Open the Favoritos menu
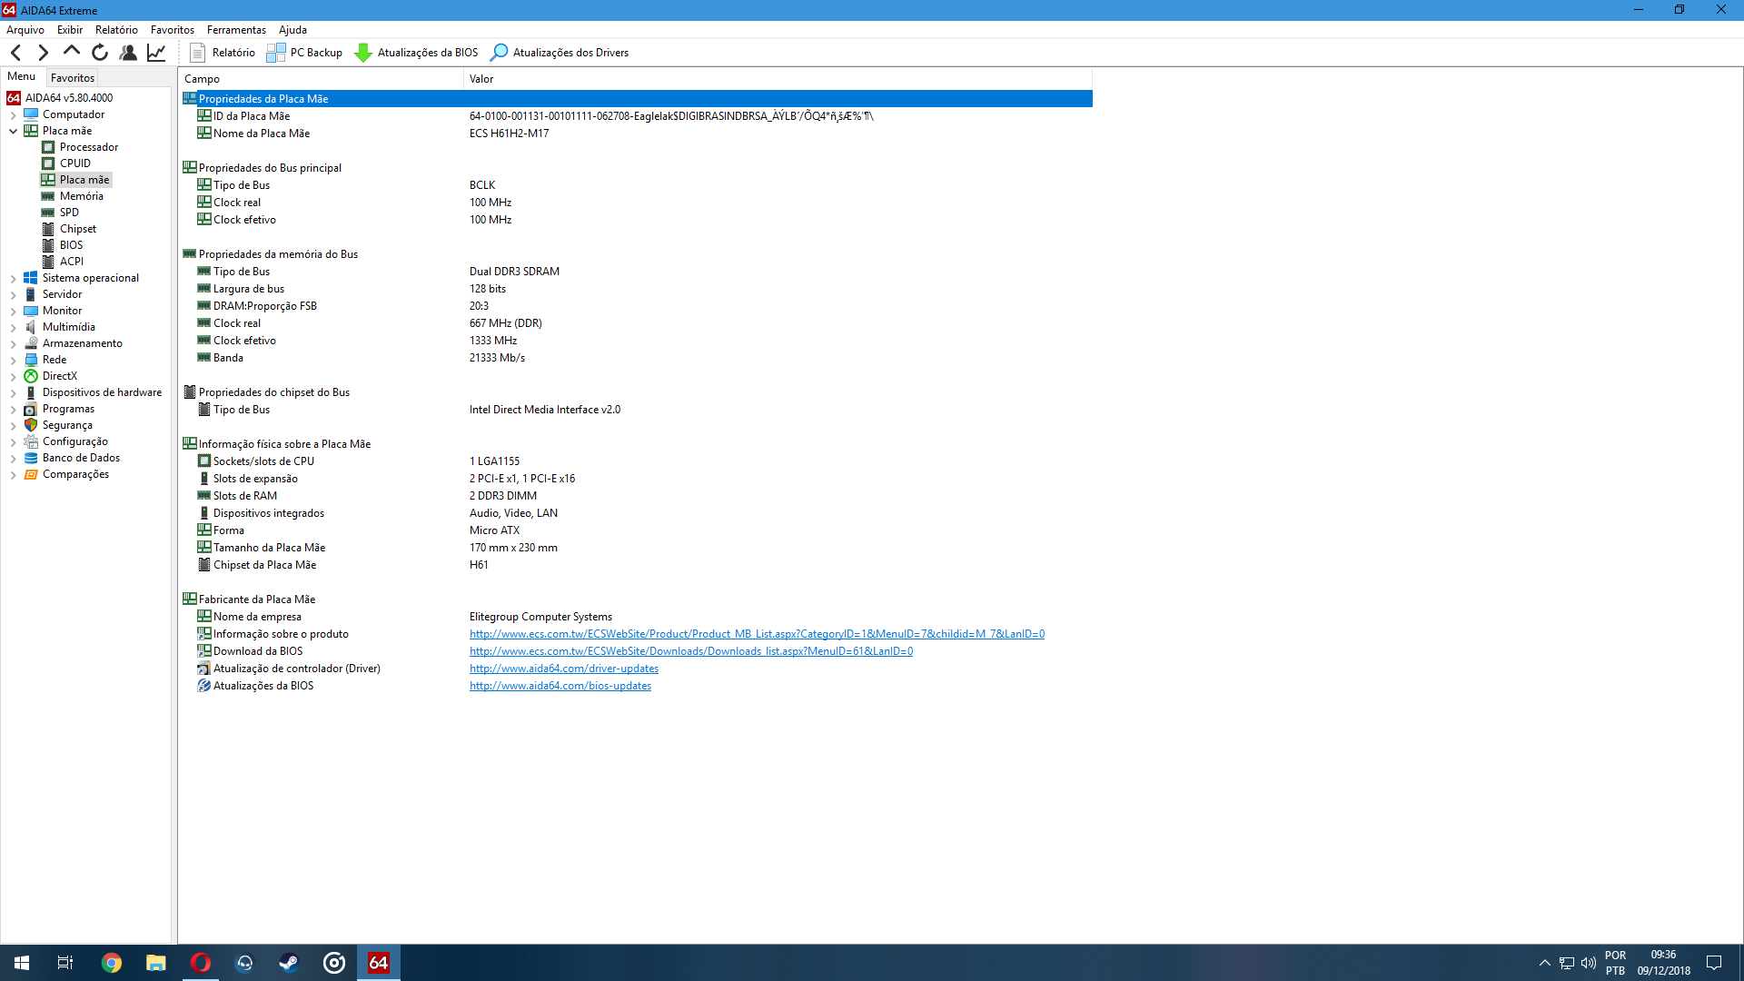This screenshot has width=1744, height=981. click(x=173, y=30)
